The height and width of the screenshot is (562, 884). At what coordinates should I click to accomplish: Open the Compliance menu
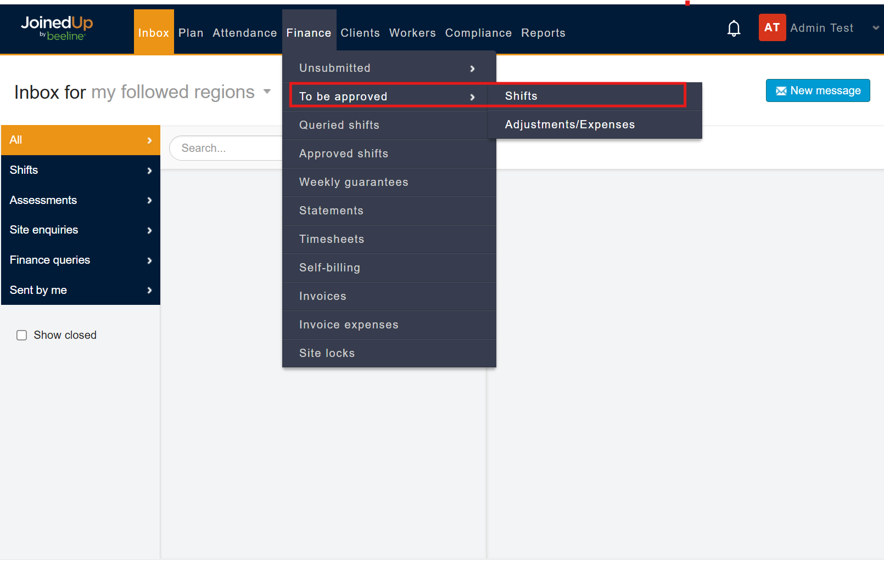point(478,33)
